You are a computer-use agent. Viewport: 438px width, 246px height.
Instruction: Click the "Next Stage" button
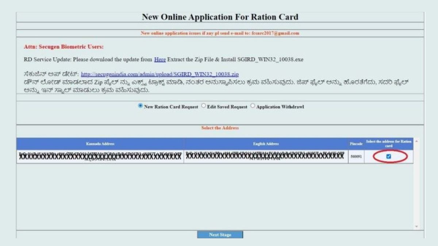(220, 235)
